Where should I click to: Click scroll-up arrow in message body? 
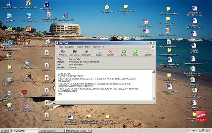(x=153, y=71)
